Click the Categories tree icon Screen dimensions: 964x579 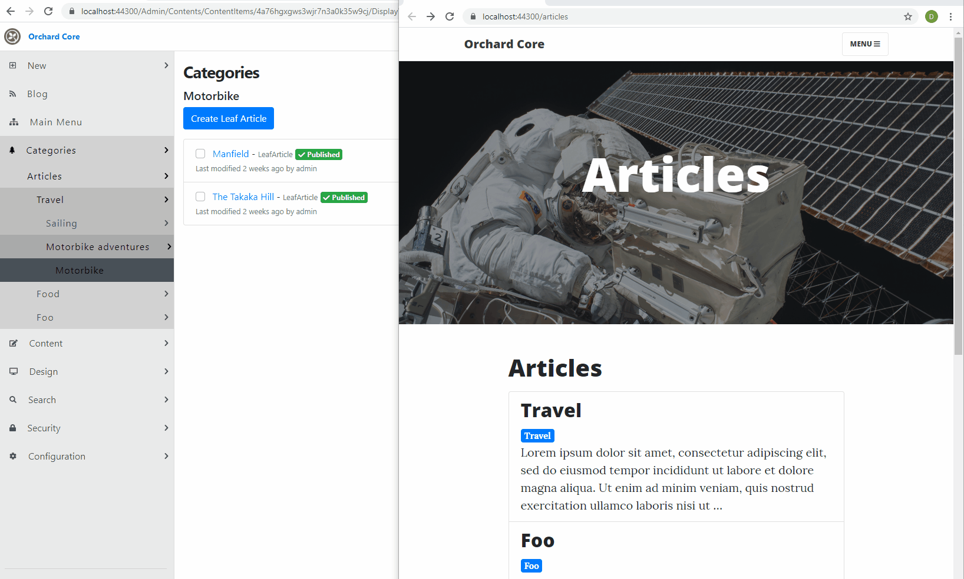[12, 150]
